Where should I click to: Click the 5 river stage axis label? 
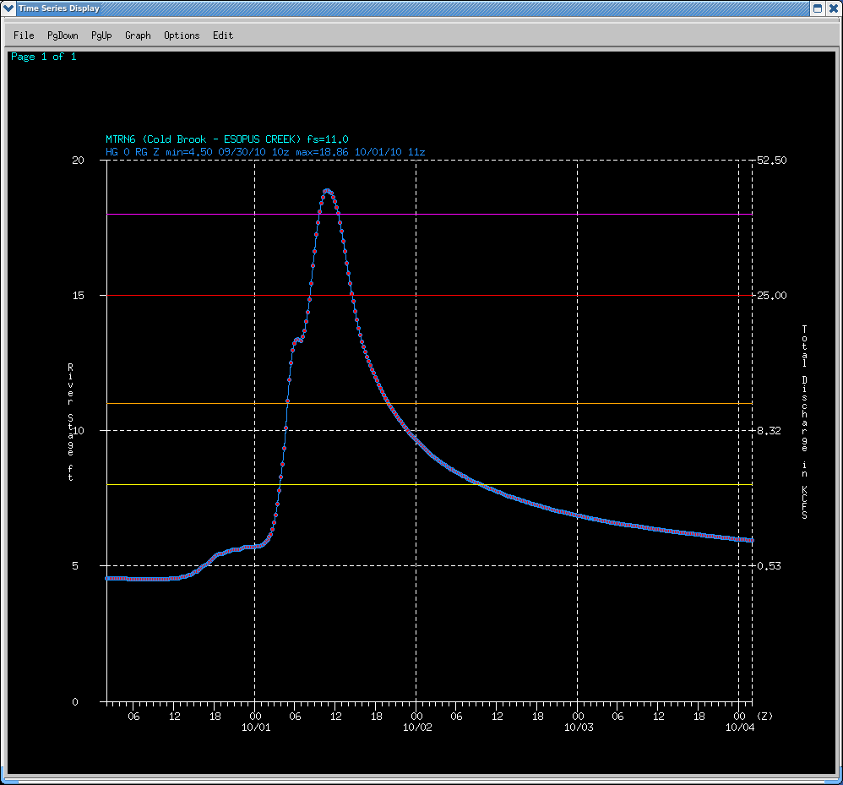(74, 565)
